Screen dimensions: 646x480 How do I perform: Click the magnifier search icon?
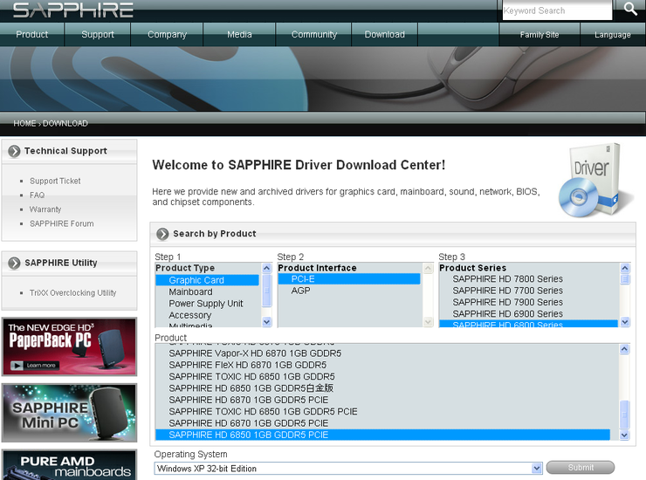[x=630, y=10]
